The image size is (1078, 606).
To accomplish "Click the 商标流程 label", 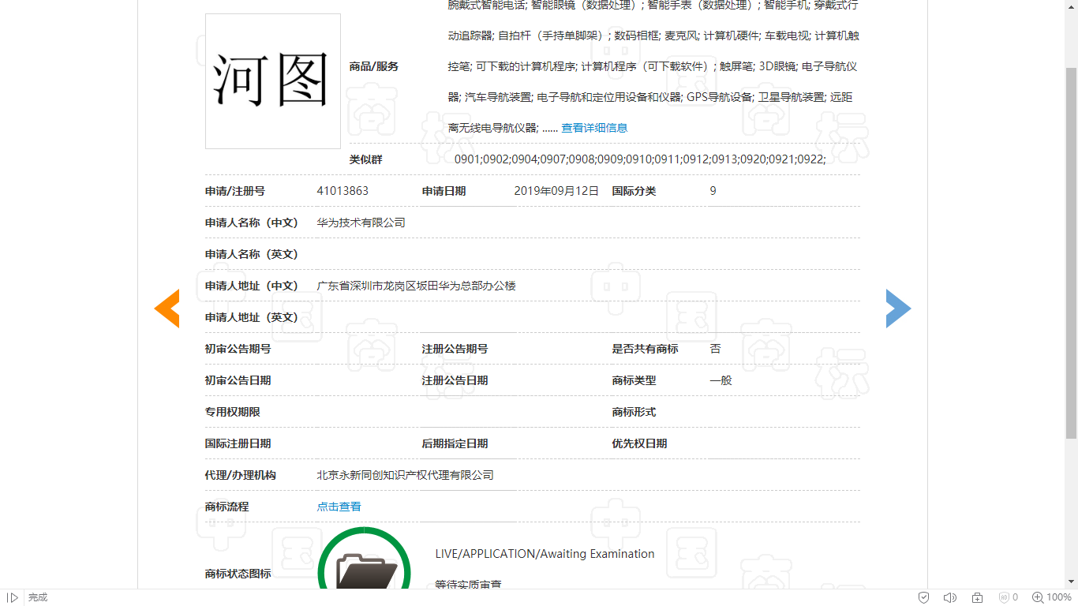I will tap(226, 507).
